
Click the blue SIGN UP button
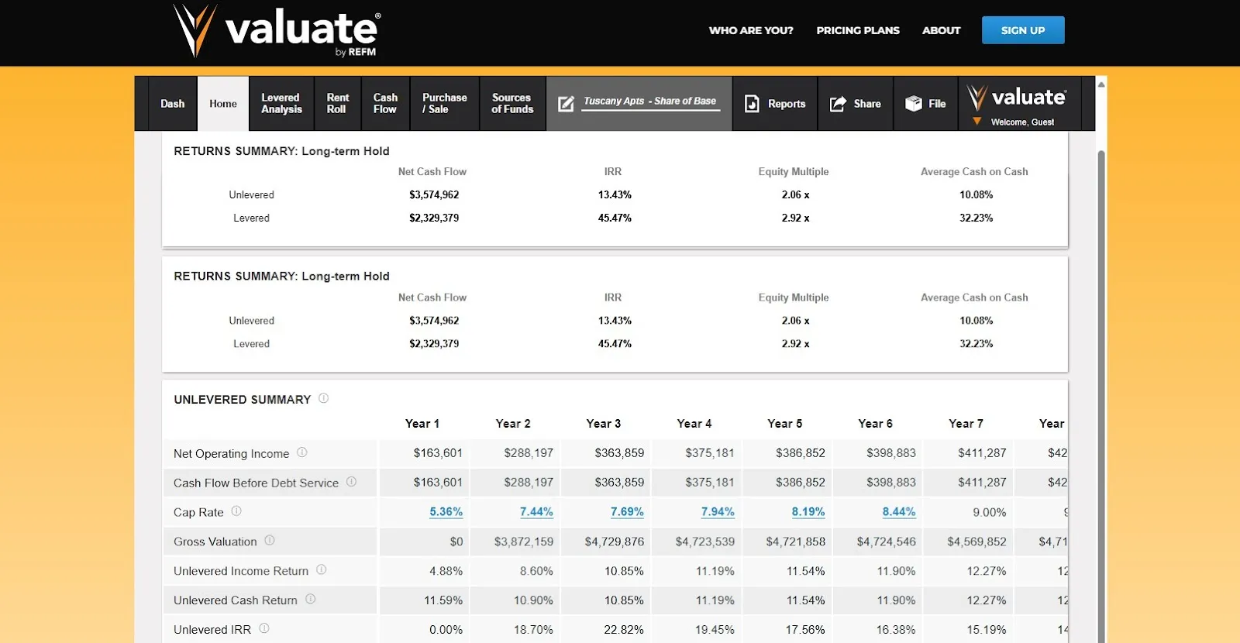[1023, 30]
